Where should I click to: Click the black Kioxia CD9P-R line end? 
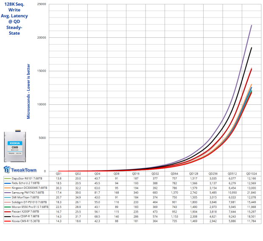pos(252,48)
